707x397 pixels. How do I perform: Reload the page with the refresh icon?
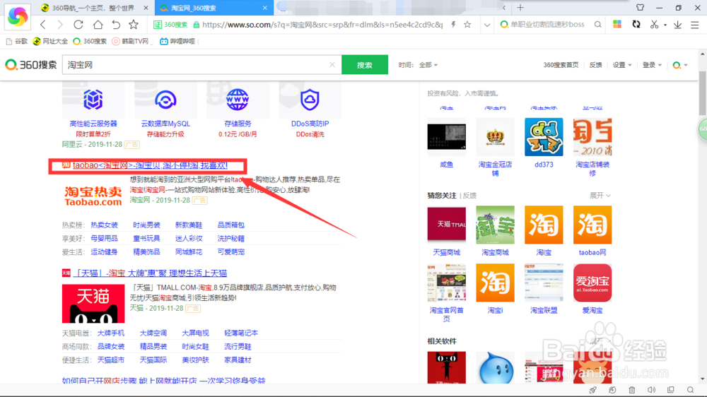coord(78,25)
